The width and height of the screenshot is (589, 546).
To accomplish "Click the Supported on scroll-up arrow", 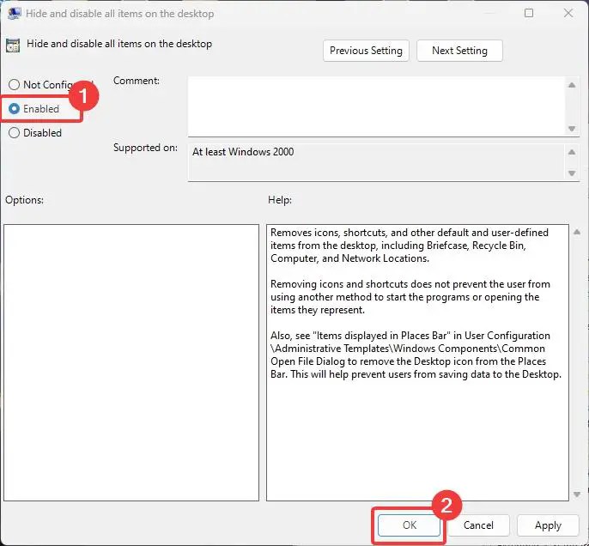I will click(x=572, y=152).
